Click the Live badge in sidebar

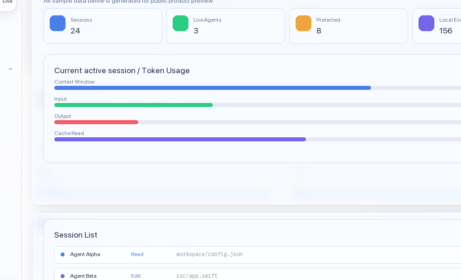(8, 2)
